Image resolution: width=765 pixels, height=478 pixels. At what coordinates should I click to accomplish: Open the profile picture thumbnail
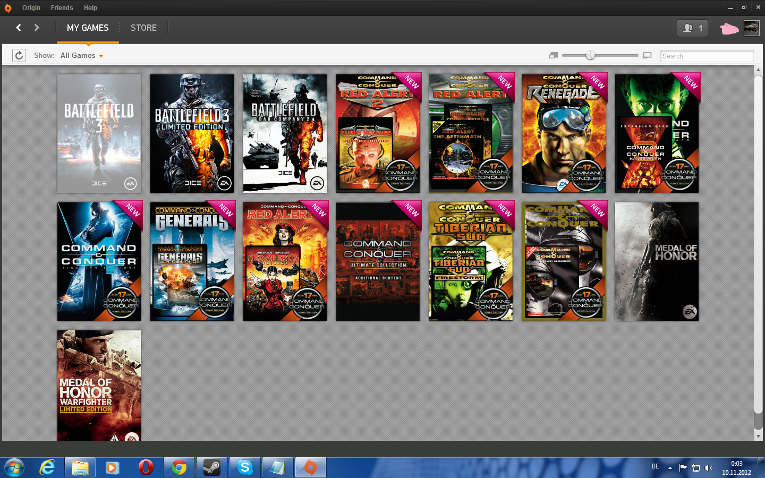(751, 28)
